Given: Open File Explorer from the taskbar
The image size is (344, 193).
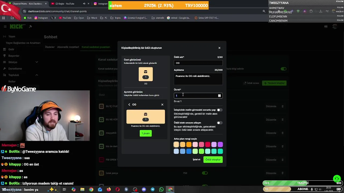Looking at the screenshot, I should [82, 190].
